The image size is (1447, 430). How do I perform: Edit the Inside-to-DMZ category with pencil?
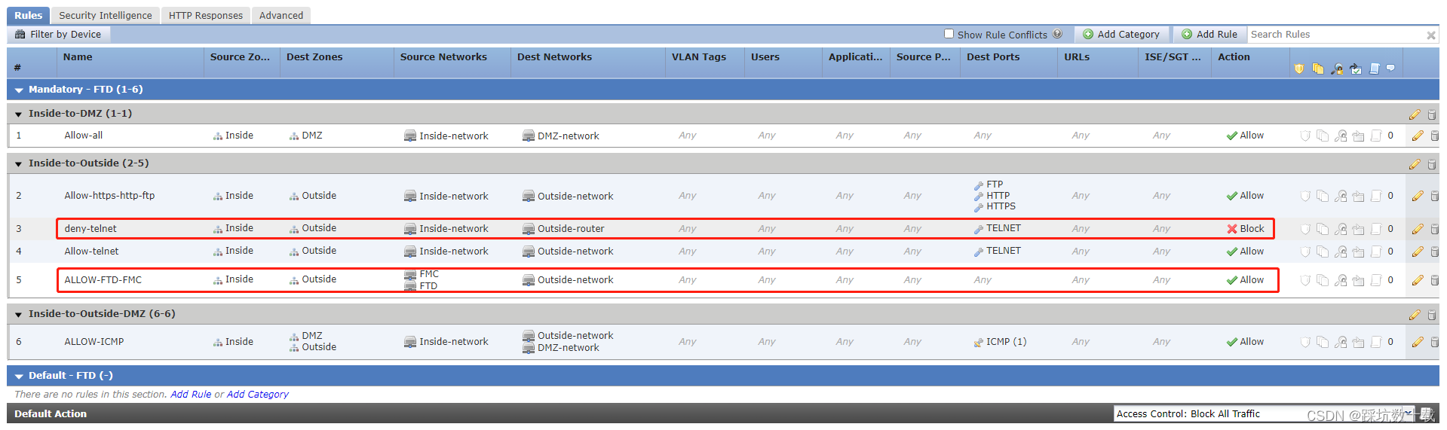point(1415,114)
